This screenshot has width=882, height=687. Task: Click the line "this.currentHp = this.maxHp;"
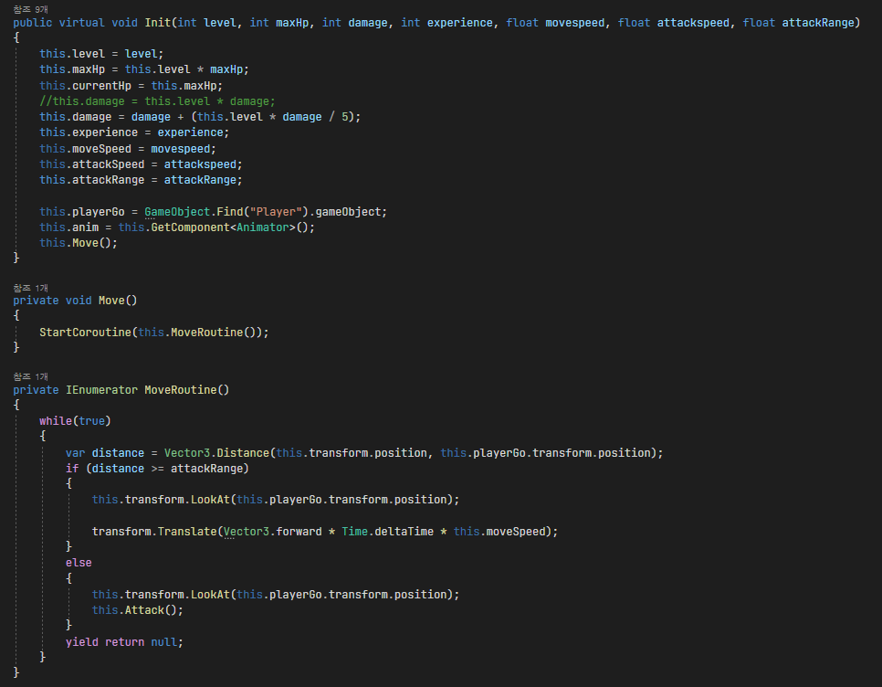click(x=131, y=86)
